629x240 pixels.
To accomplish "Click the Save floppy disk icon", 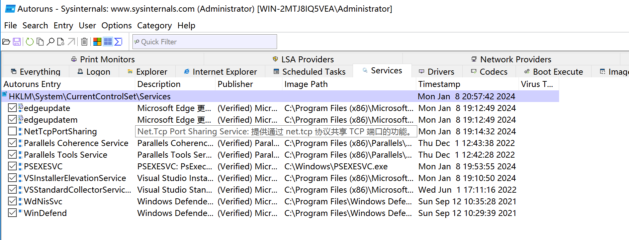I will (17, 42).
